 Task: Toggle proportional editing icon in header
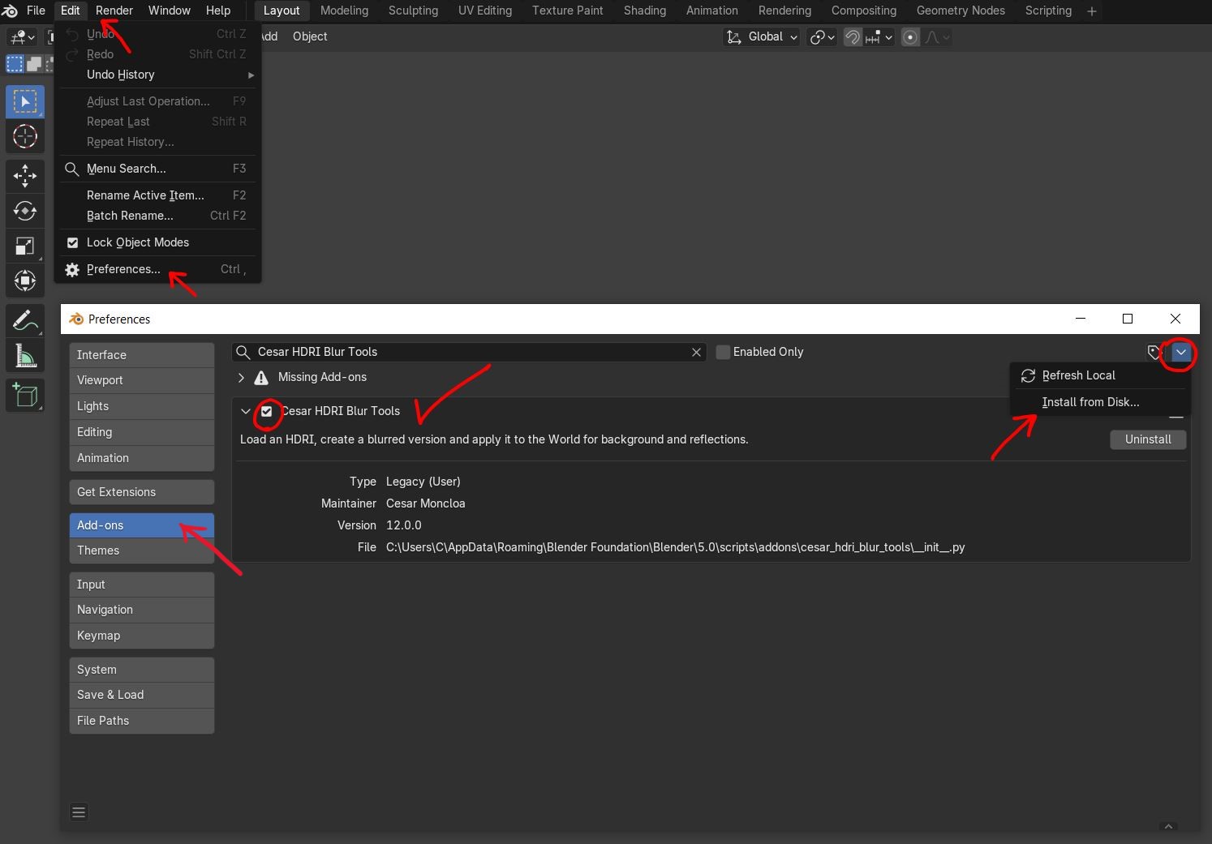pos(910,37)
